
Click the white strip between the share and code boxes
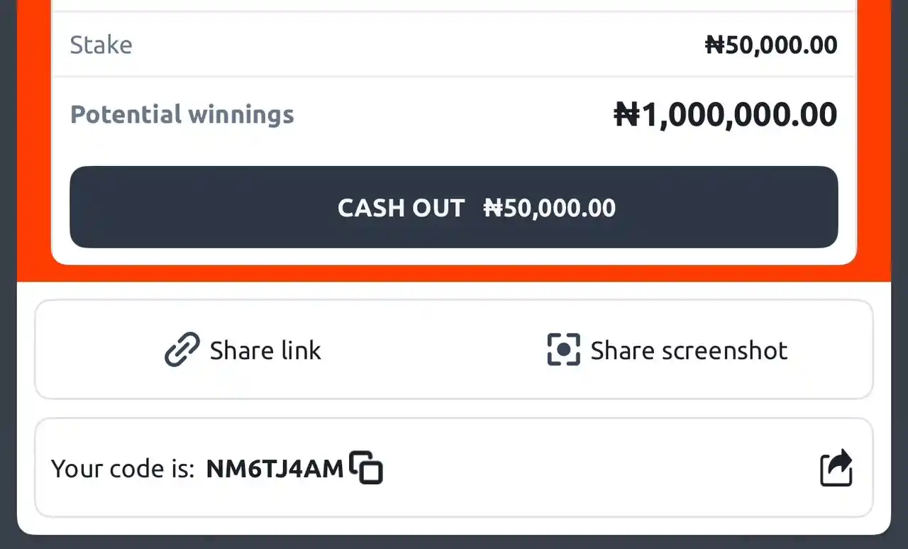[454, 409]
